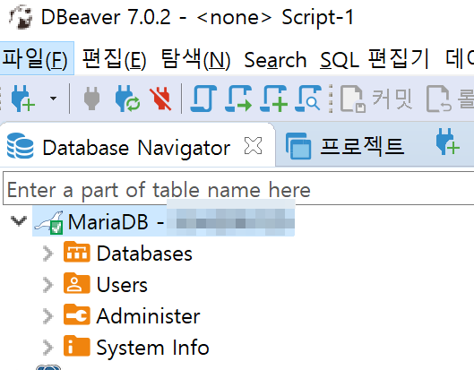Image resolution: width=474 pixels, height=370 pixels.
Task: Open the SQL 편집기 menu
Action: click(375, 59)
